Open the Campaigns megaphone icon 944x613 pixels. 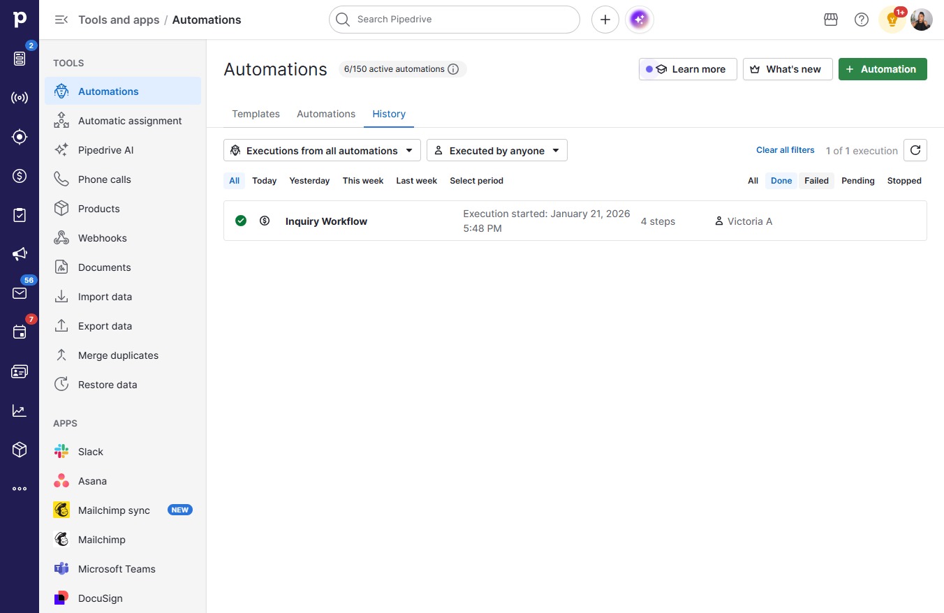(20, 254)
